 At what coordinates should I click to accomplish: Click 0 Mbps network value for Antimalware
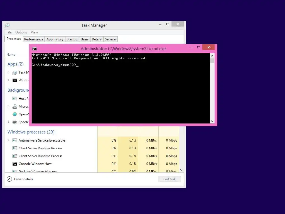(x=171, y=140)
